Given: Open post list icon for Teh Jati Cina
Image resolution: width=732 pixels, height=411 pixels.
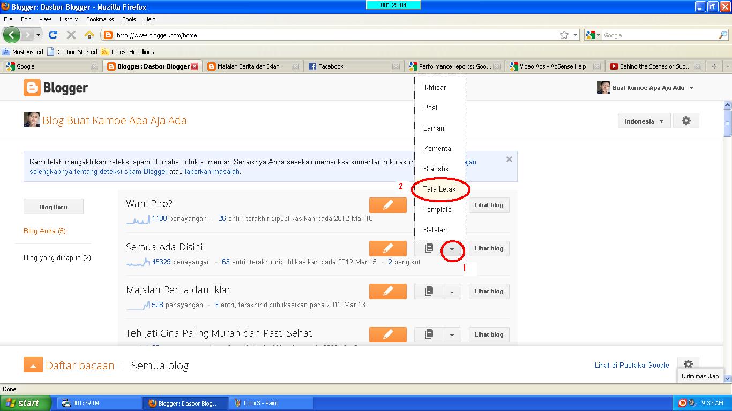Looking at the screenshot, I should 429,334.
